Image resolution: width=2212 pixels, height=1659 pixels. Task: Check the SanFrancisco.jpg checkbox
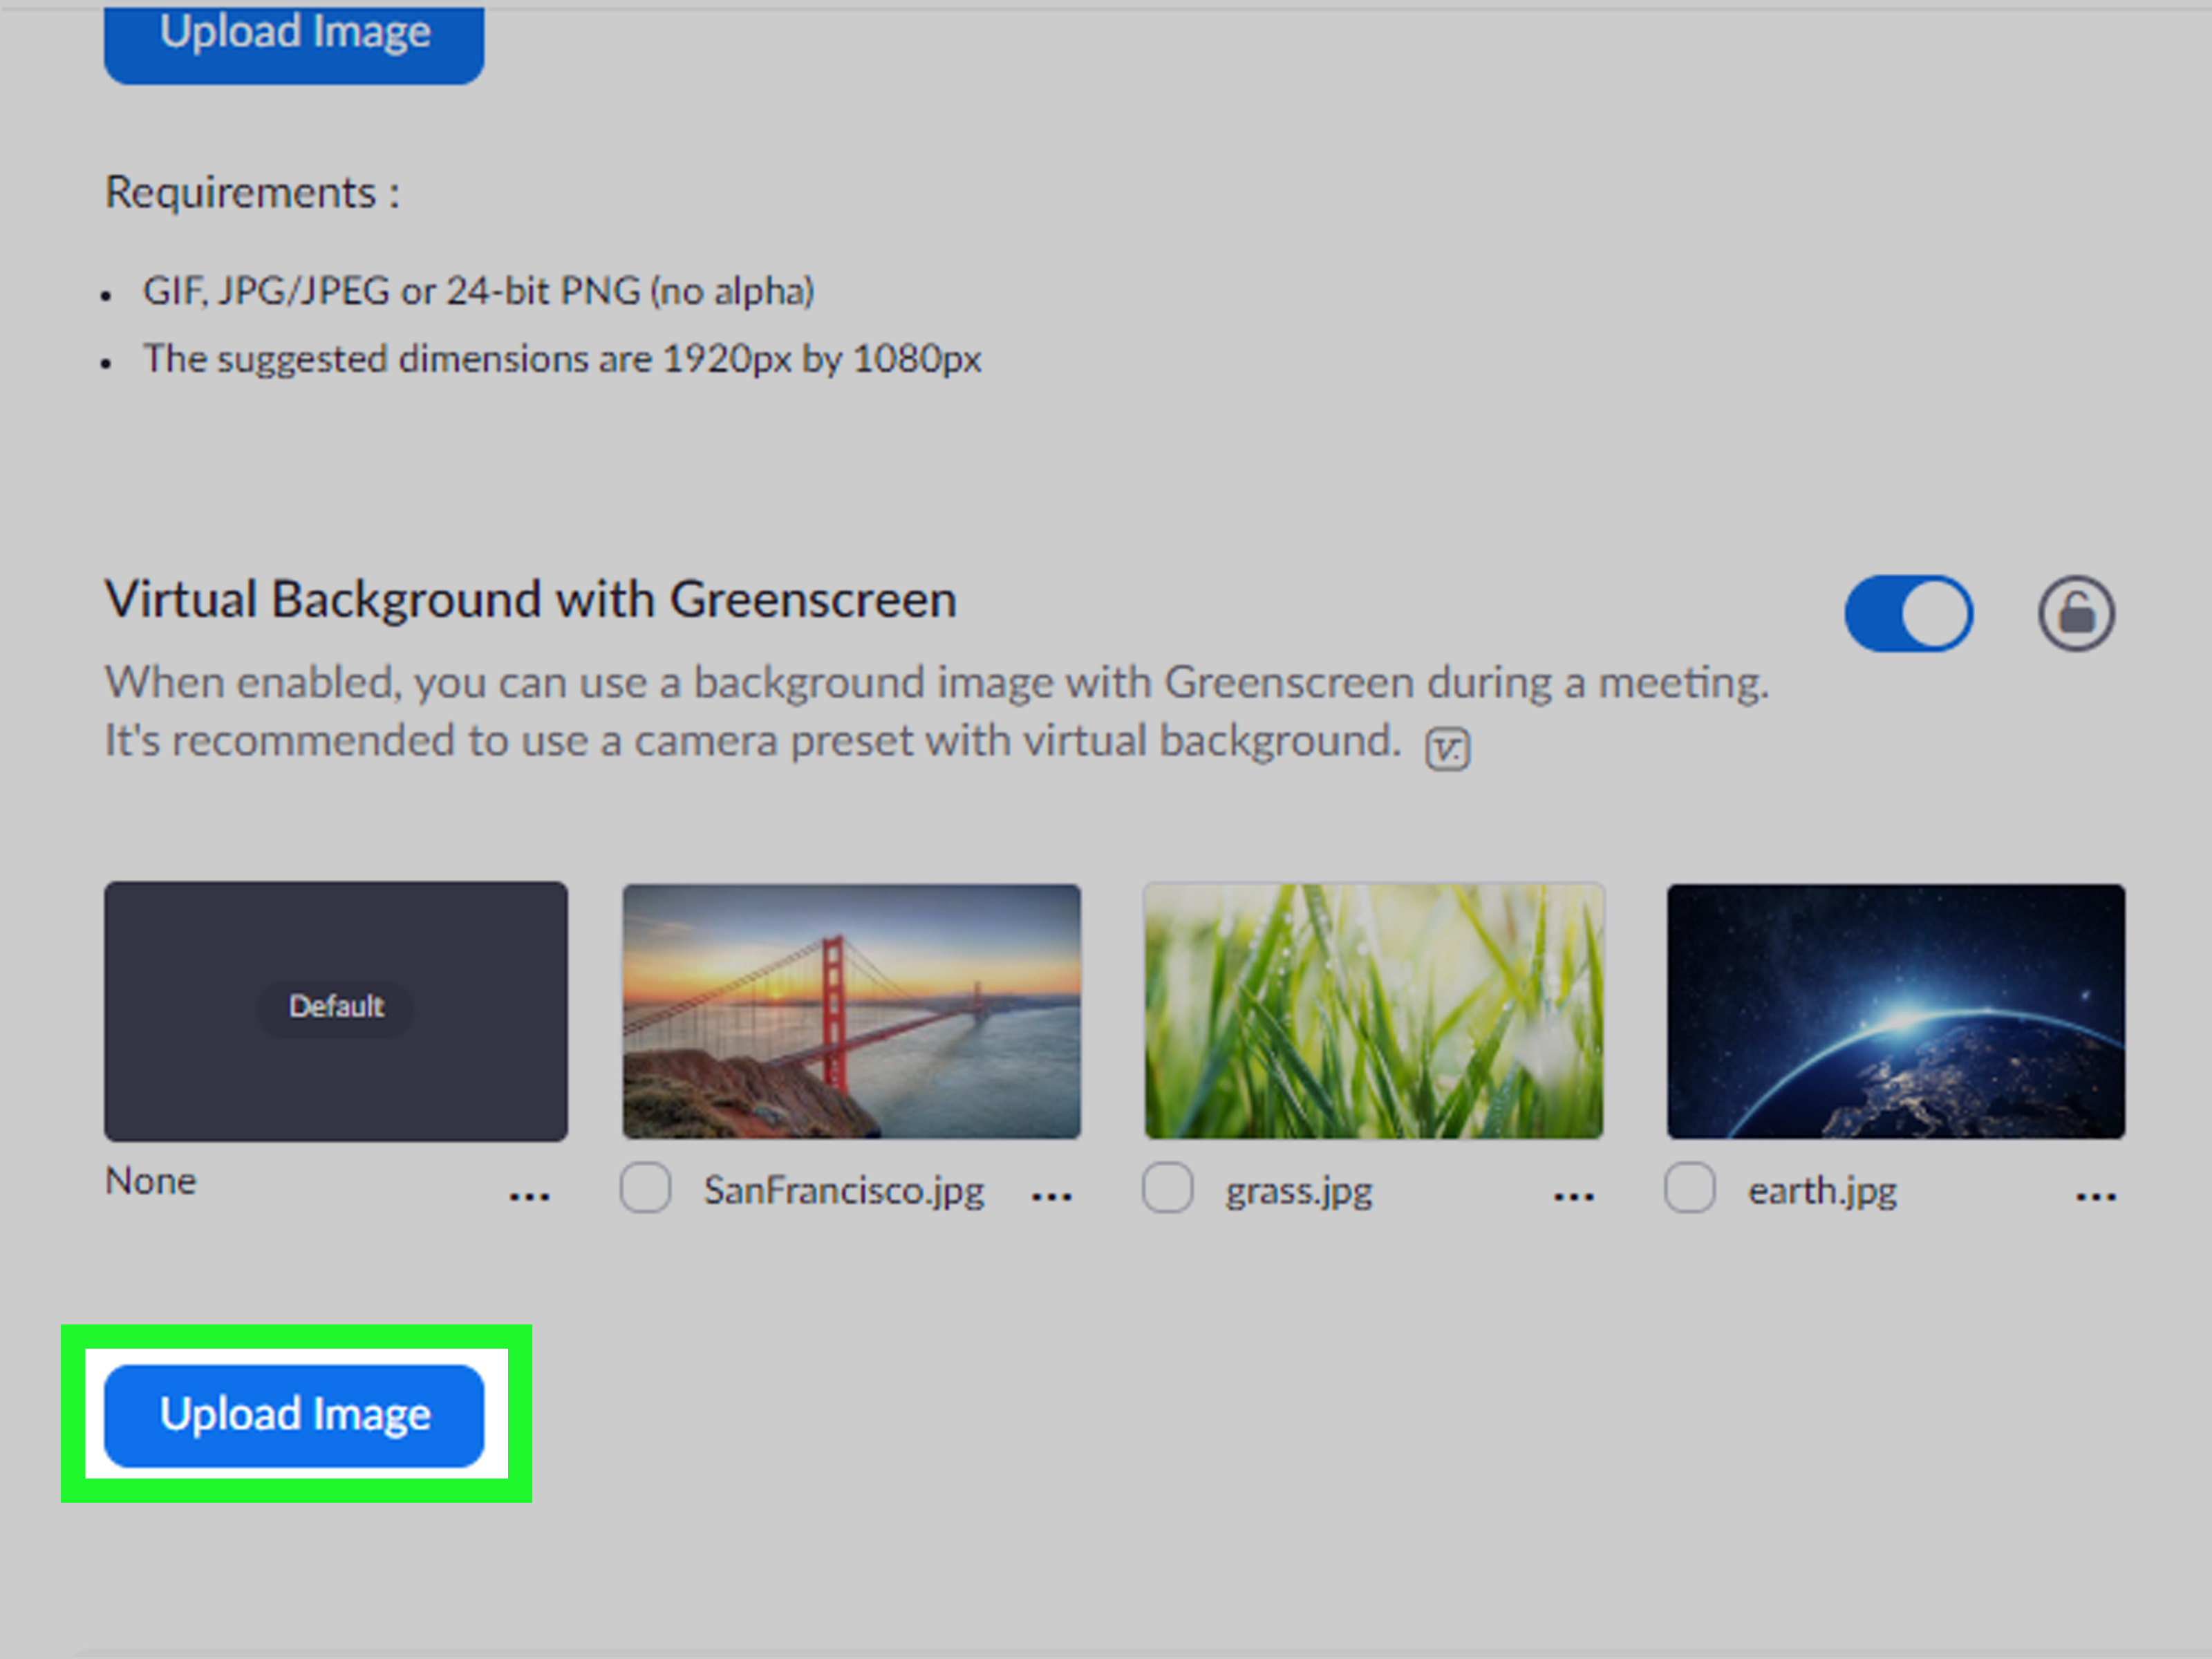(x=645, y=1188)
